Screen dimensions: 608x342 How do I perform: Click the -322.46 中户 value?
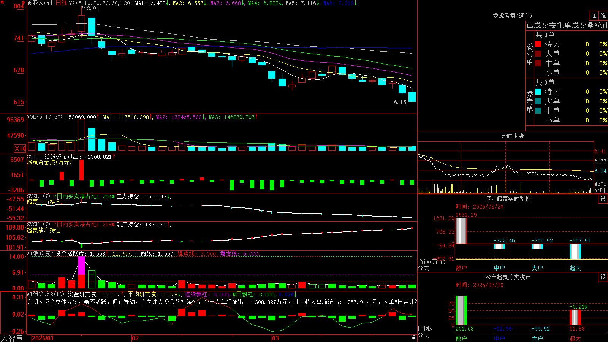[x=504, y=241]
